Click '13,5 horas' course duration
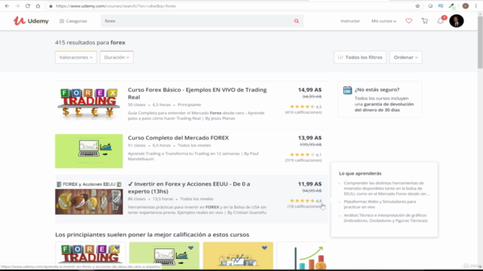Screen dimensions: 483x271 click(x=163, y=199)
